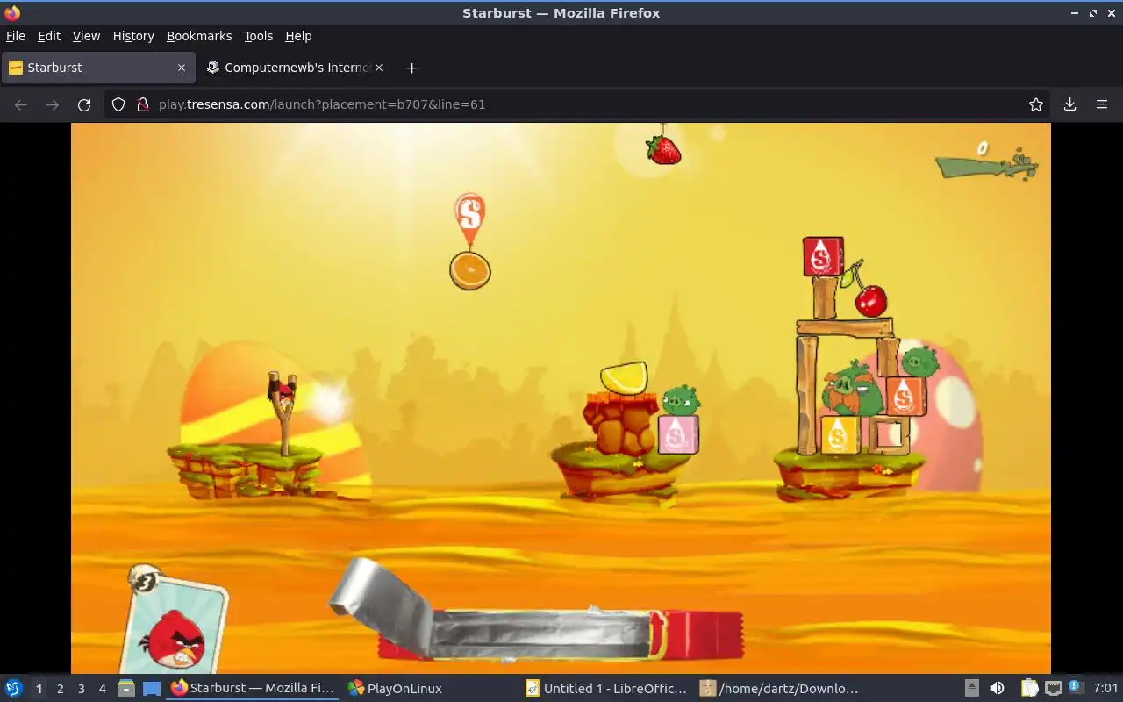Open the Bookmarks menu
This screenshot has width=1123, height=702.
click(199, 36)
